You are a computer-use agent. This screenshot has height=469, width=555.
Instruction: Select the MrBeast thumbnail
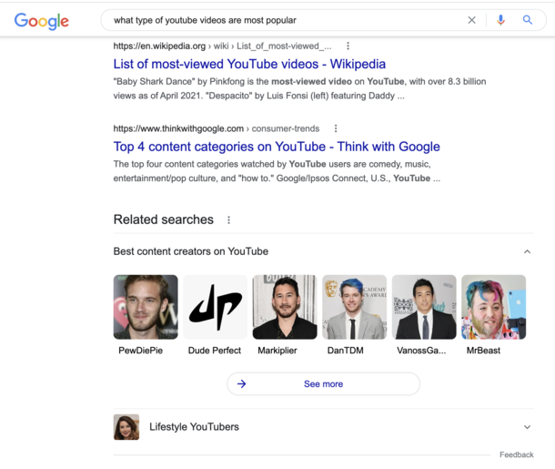(493, 307)
